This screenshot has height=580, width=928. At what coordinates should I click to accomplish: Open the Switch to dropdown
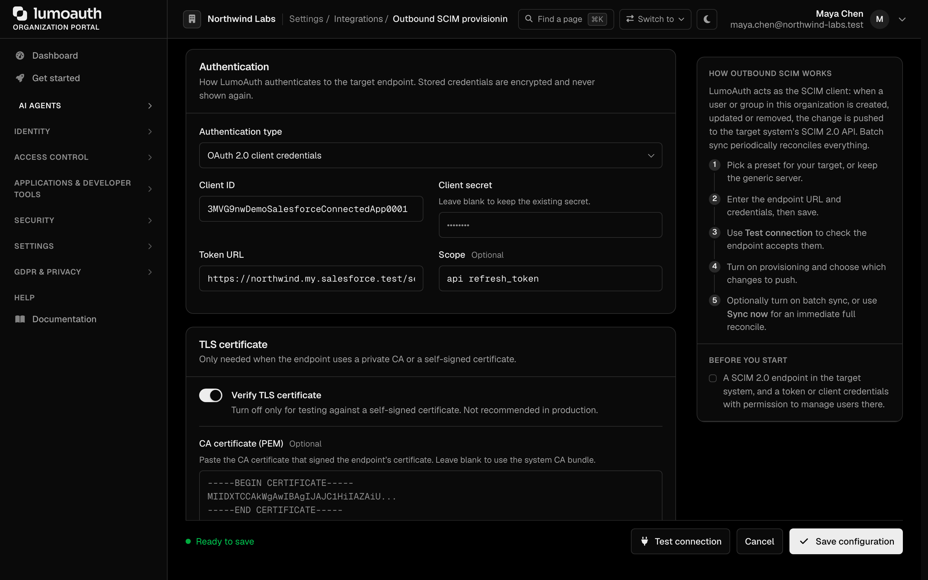tap(655, 19)
